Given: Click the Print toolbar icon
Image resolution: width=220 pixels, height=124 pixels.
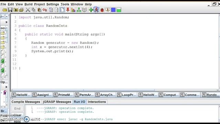Looking at the screenshot, I should 21,10.
